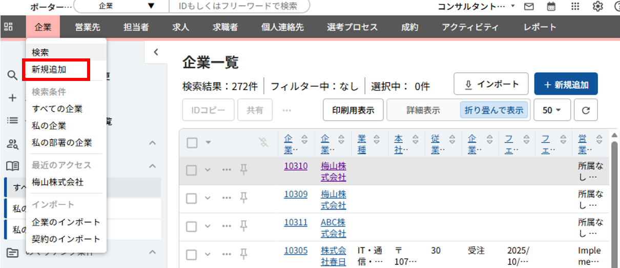Expand row 10305 with its chevron
Screen dimensions: 620x268
pos(208,254)
